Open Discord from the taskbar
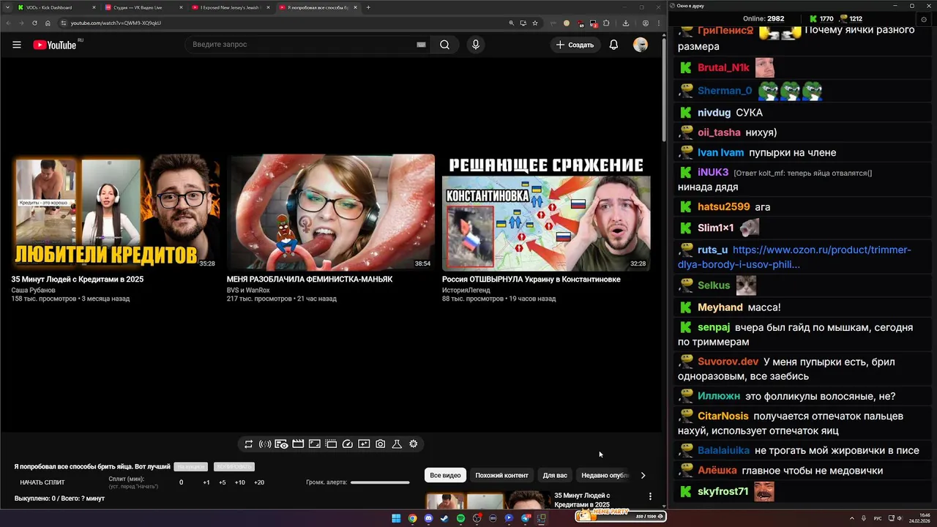This screenshot has width=937, height=527. click(x=428, y=518)
